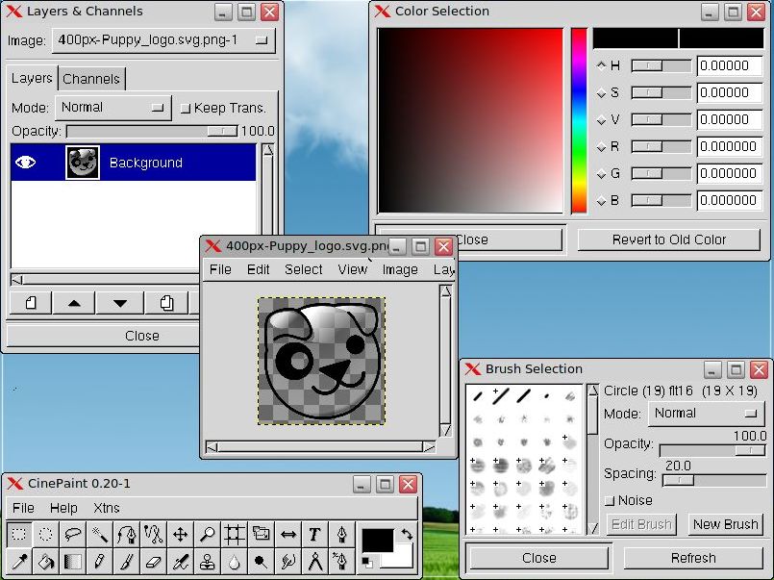774x580 pixels.
Task: Select the B radio button
Action: point(601,201)
